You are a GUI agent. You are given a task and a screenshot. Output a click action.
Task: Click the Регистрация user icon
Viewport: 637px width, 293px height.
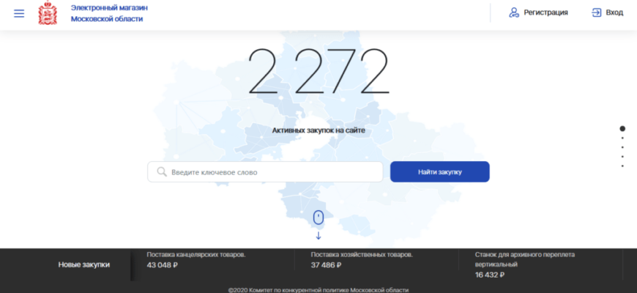click(x=514, y=12)
